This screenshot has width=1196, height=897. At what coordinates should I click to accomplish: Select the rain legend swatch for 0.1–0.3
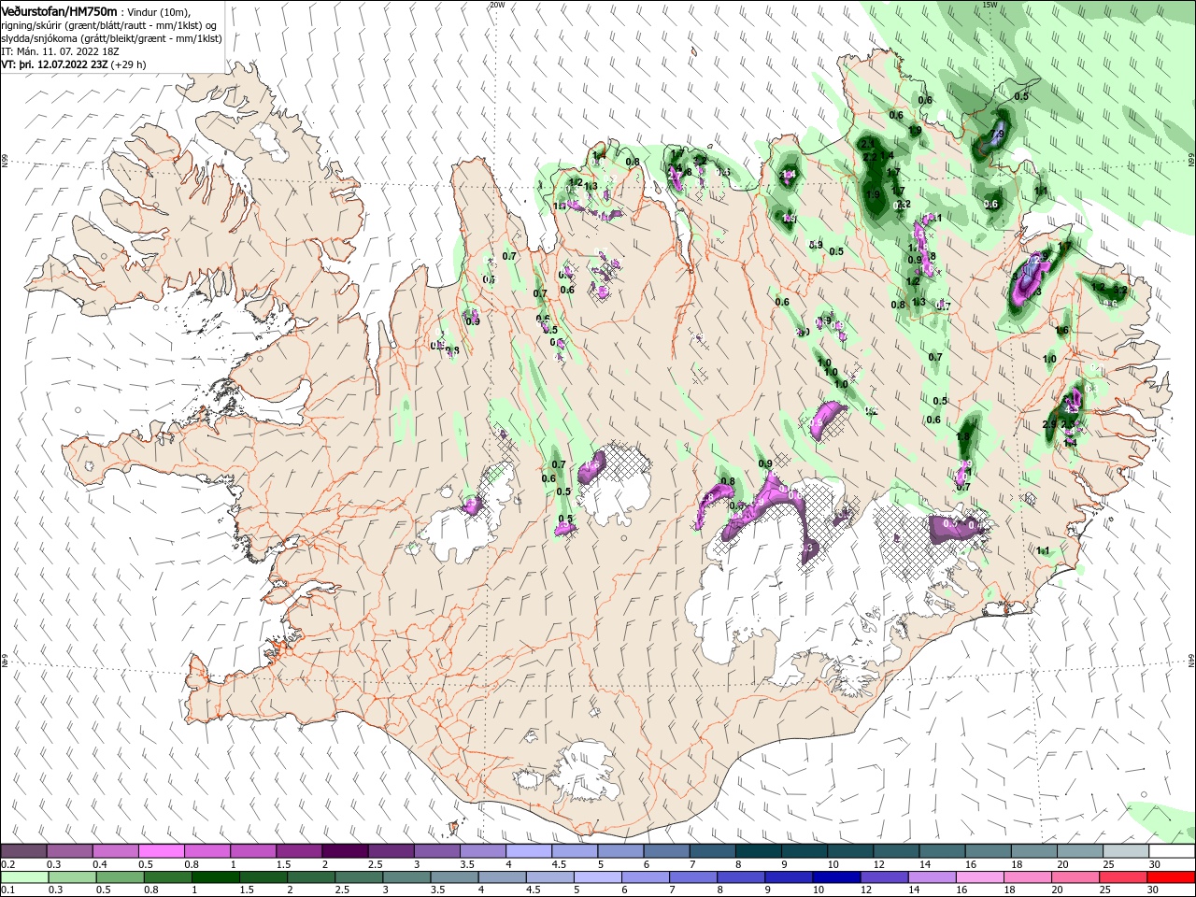[x=23, y=877]
